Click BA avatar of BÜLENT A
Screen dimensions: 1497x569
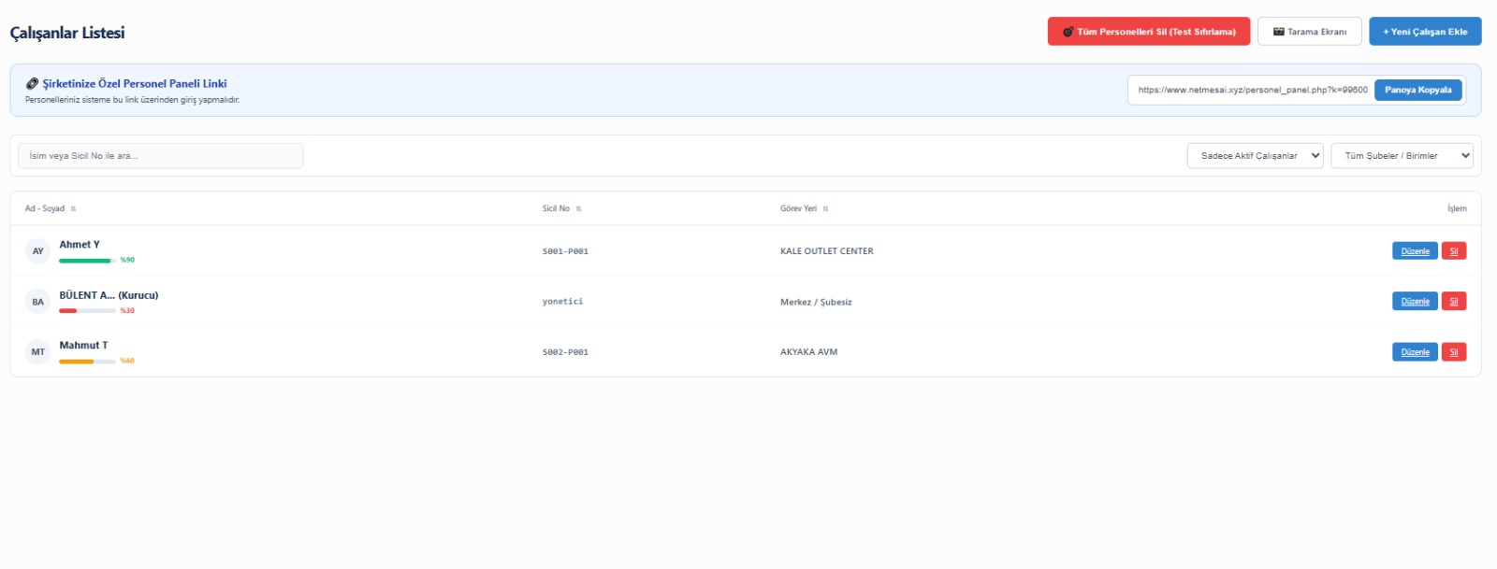[x=37, y=301]
